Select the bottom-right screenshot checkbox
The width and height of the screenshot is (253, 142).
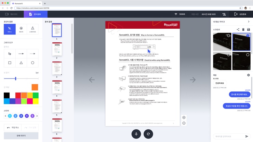[x=248, y=55]
